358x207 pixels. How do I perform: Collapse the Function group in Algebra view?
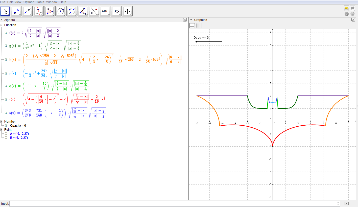click(2, 25)
